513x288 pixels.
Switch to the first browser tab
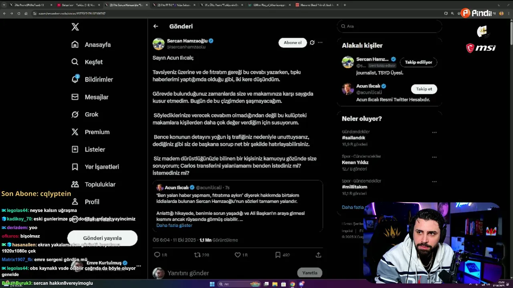30,5
